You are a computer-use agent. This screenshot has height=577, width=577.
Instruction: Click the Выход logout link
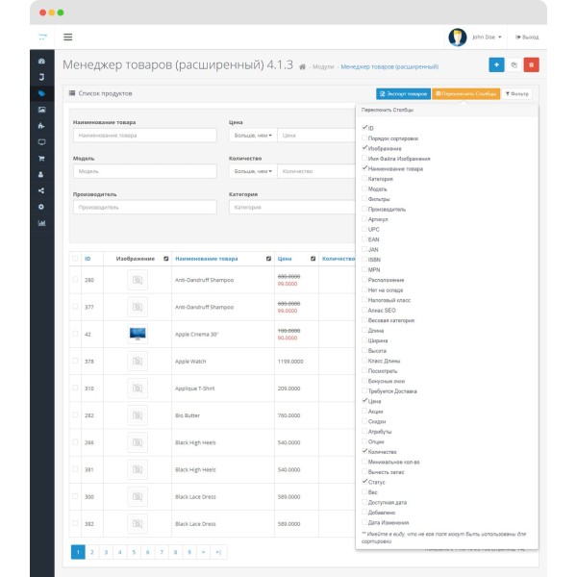[x=527, y=38]
